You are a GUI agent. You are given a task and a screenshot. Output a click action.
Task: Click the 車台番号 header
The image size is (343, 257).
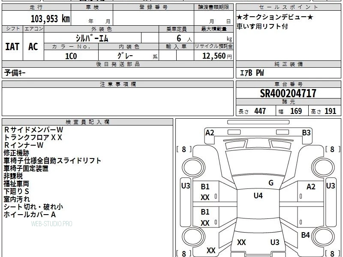(288, 84)
